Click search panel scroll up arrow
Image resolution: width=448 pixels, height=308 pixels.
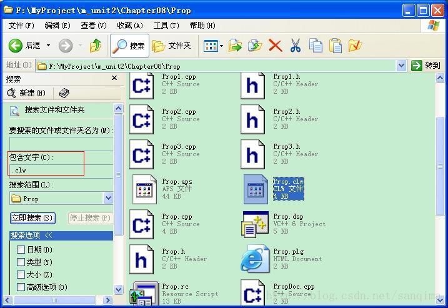tap(119, 108)
